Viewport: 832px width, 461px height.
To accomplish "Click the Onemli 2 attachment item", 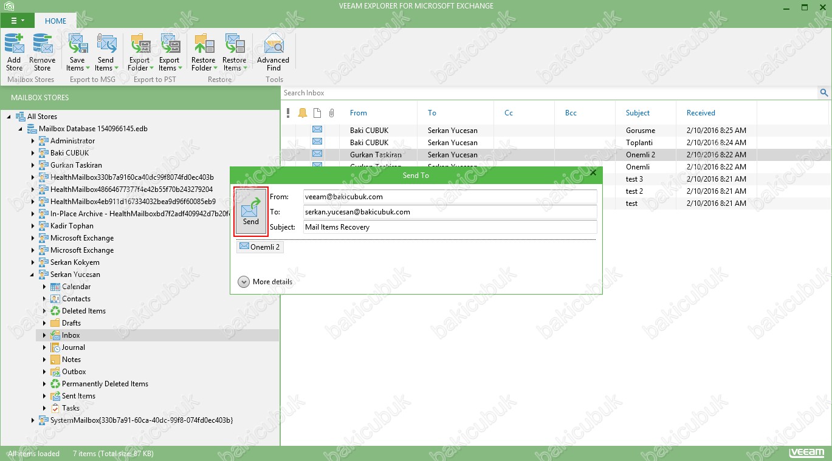I will 260,247.
